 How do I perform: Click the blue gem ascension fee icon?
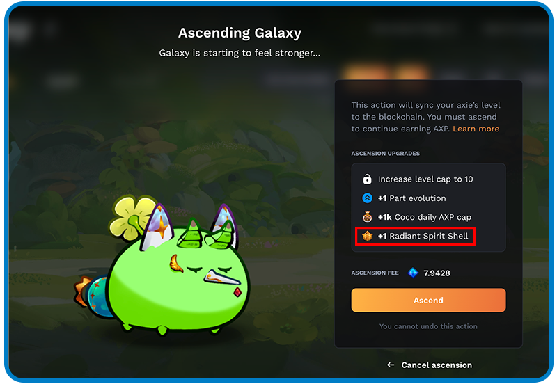tap(413, 273)
